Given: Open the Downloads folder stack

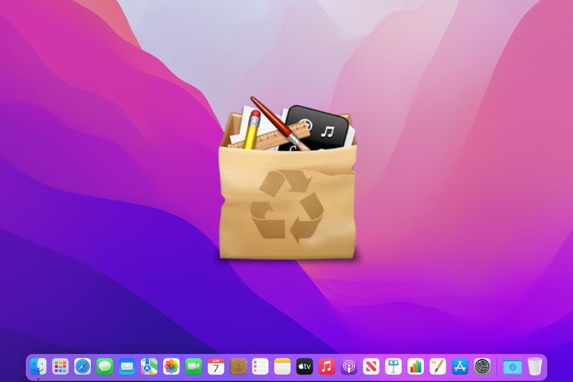Looking at the screenshot, I should tap(512, 367).
